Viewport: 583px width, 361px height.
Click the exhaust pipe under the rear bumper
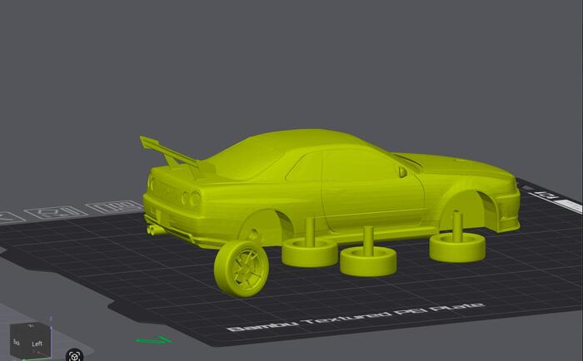click(x=154, y=228)
